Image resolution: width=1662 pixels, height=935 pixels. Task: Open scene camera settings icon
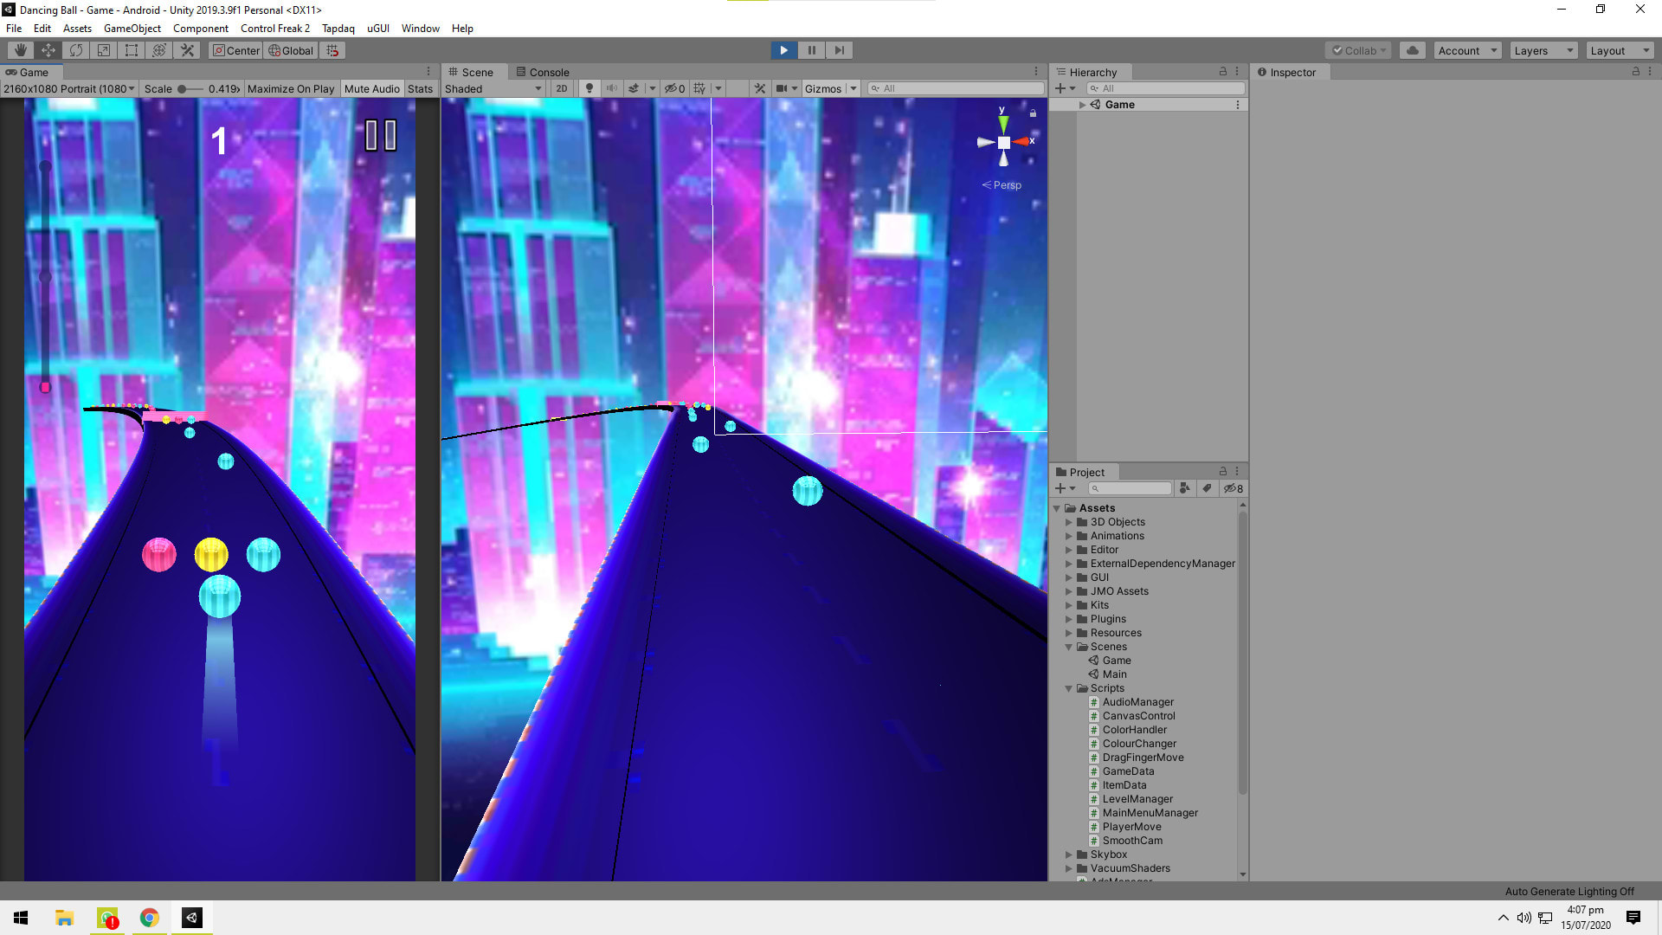(782, 88)
